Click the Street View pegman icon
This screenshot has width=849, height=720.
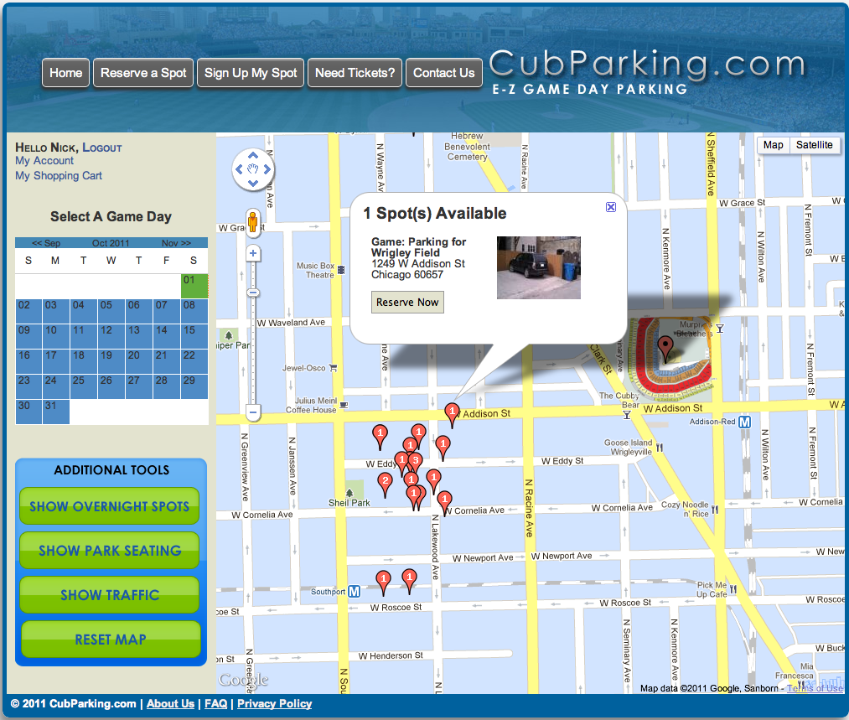[x=253, y=222]
